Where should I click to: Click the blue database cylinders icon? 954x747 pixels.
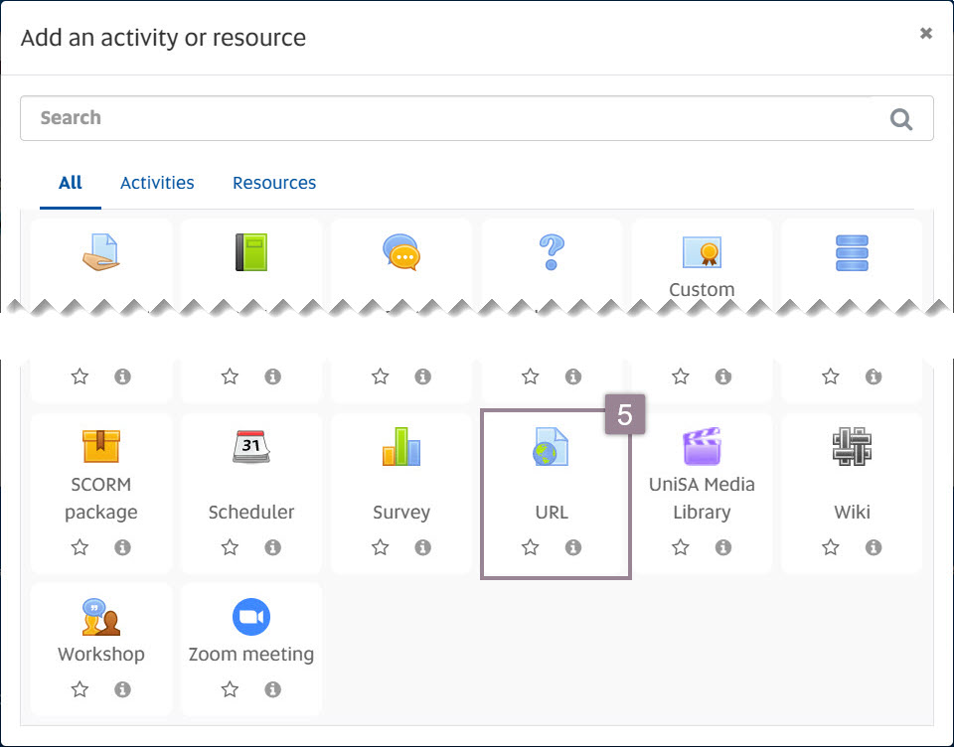tap(852, 251)
